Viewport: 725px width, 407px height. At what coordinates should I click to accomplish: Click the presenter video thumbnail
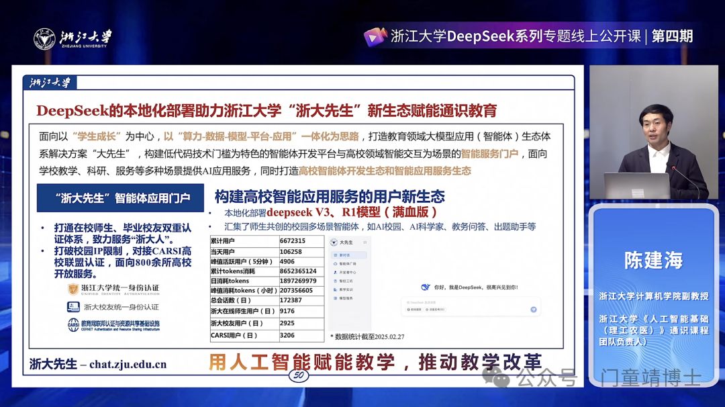(653, 132)
